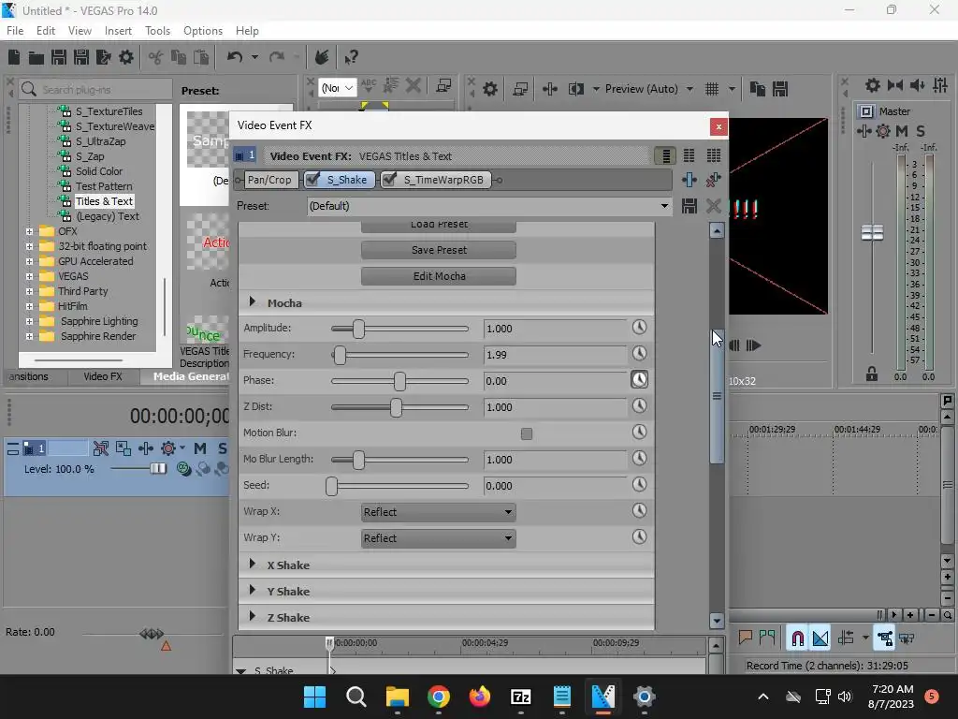Expand the Mocha section
The height and width of the screenshot is (719, 958).
(253, 302)
